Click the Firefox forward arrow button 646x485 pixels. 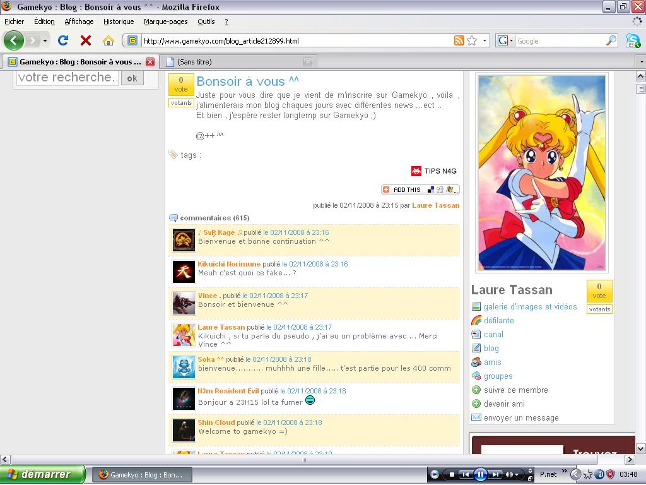tap(32, 40)
